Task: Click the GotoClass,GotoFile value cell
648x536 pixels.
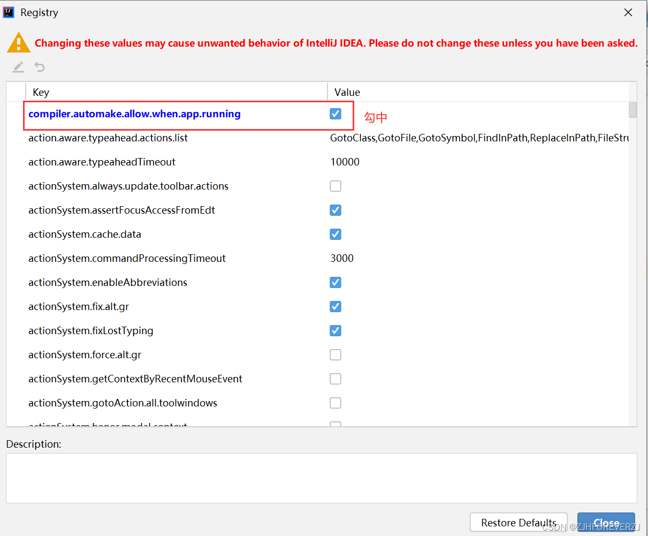Action: pyautogui.click(x=479, y=138)
